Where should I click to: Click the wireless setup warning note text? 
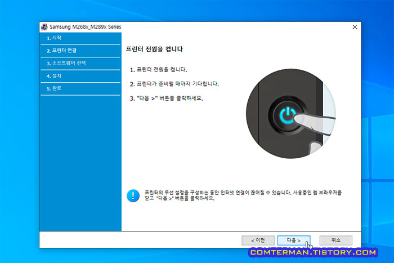243,195
